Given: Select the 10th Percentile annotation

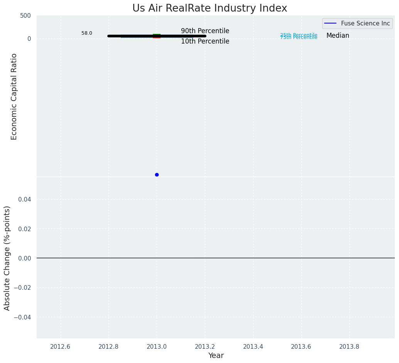Looking at the screenshot, I should (x=205, y=41).
